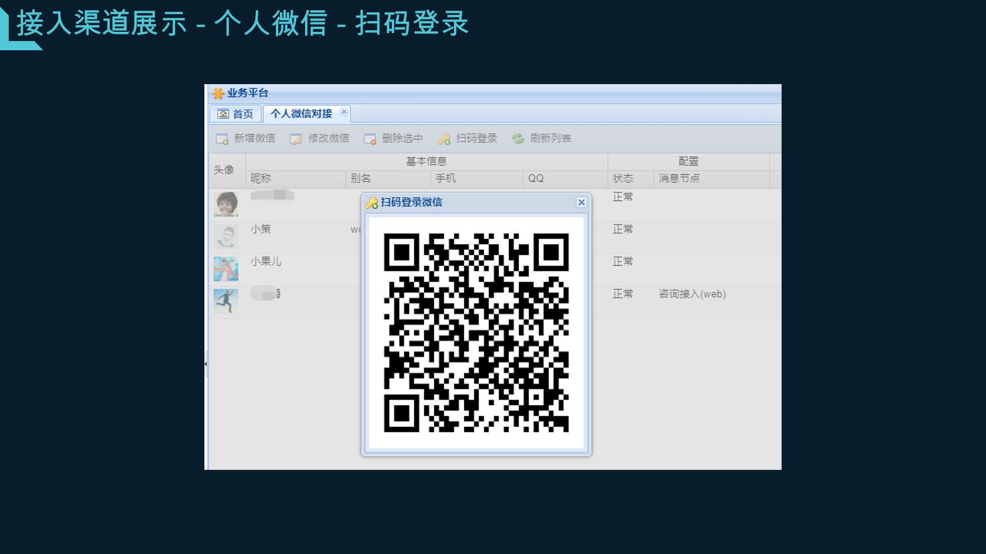Click the QQ column header

tap(565, 179)
